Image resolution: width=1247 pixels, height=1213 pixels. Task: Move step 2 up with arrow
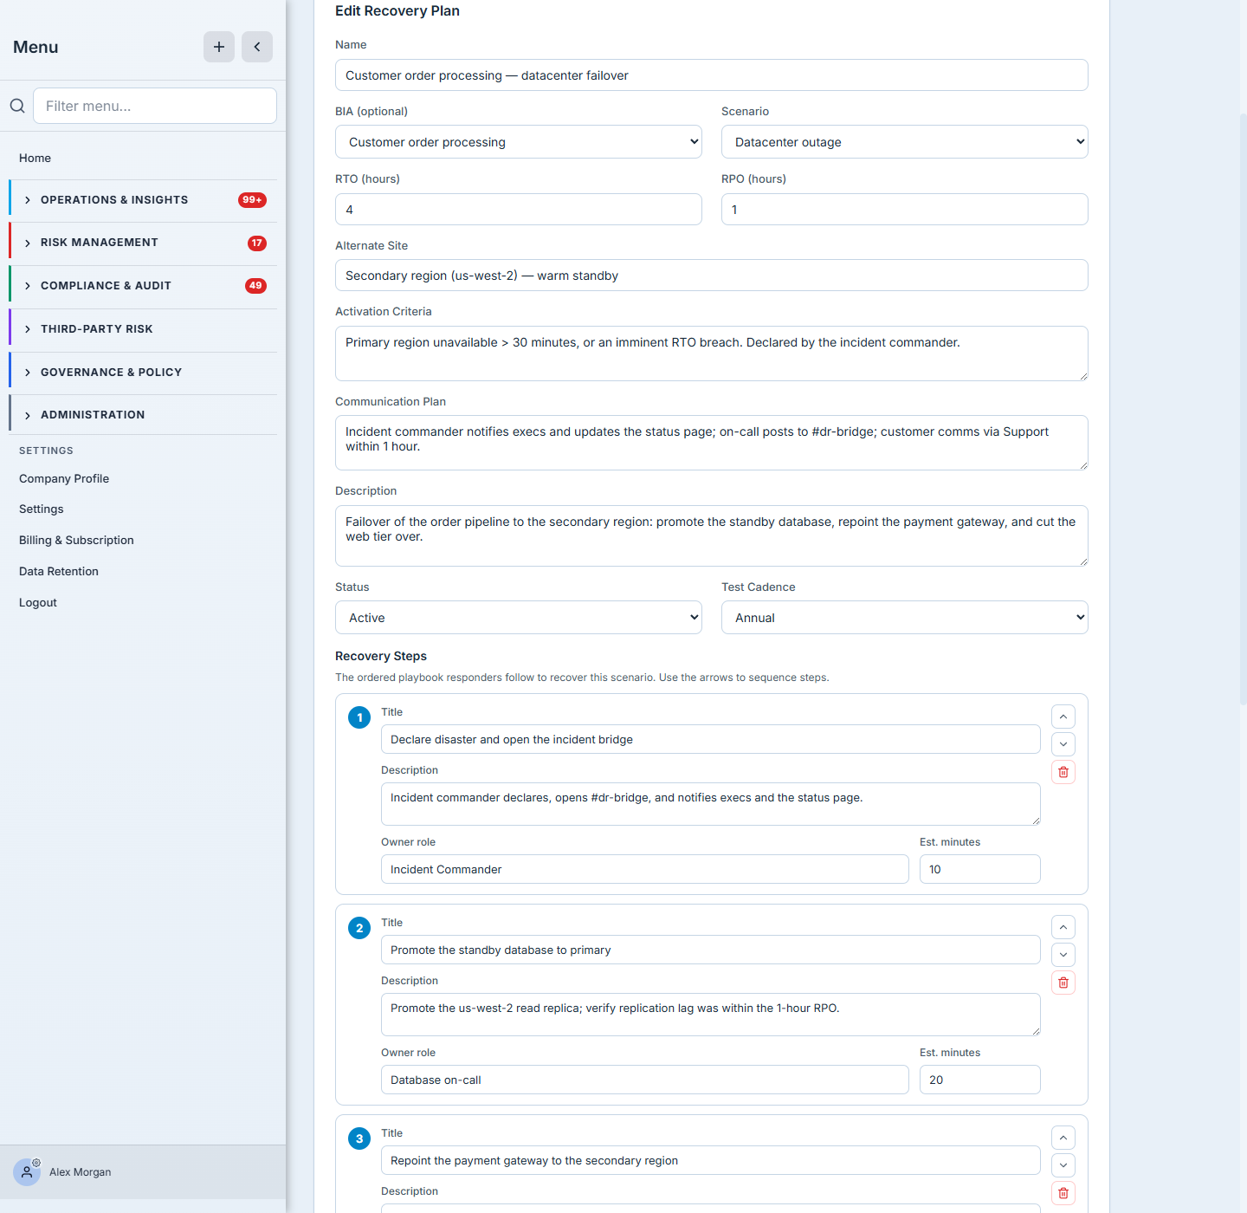pos(1063,927)
